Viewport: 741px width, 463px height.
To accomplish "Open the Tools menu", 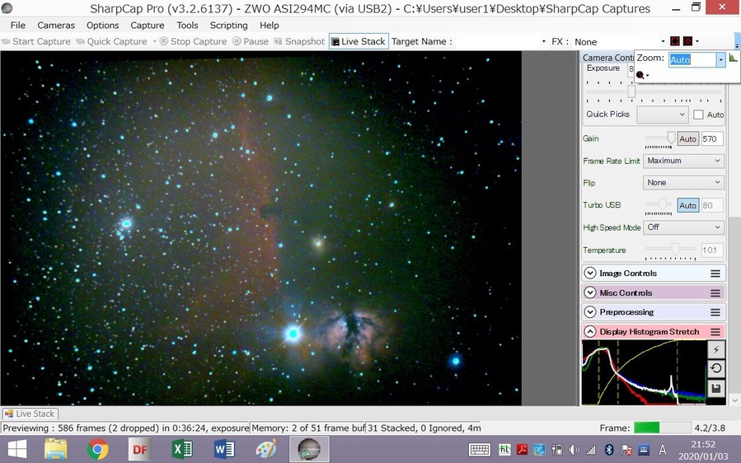I will pyautogui.click(x=187, y=25).
